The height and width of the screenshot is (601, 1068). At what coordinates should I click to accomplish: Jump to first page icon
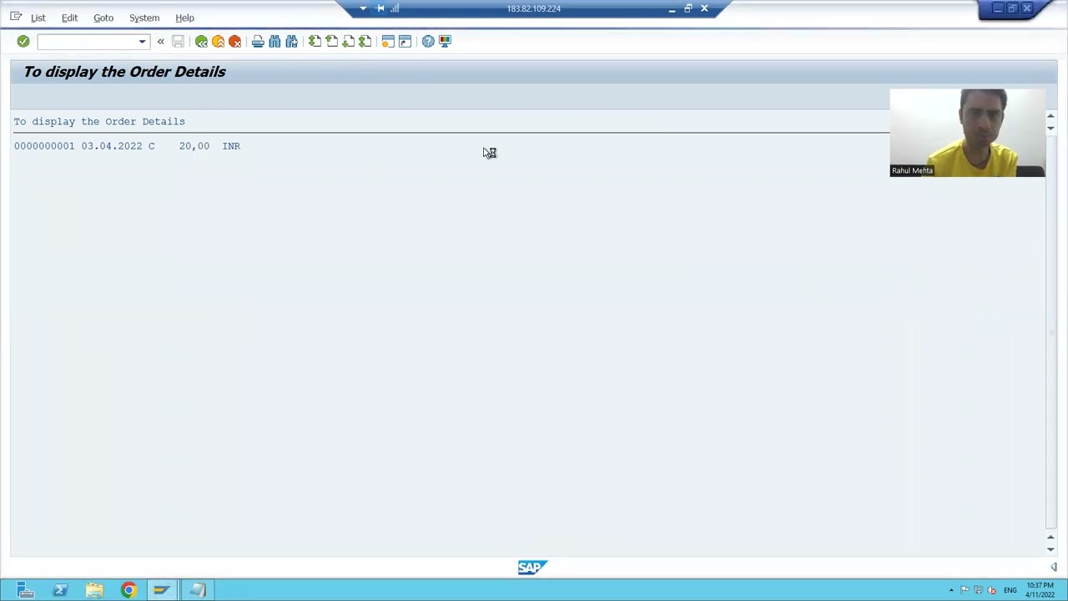click(315, 41)
